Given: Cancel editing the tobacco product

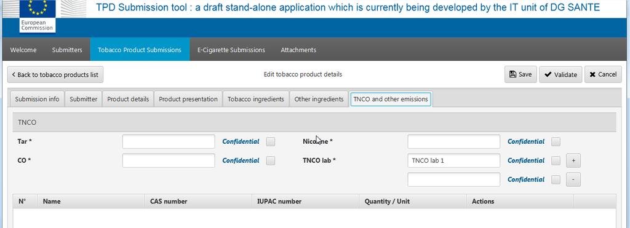Looking at the screenshot, I should click(603, 74).
